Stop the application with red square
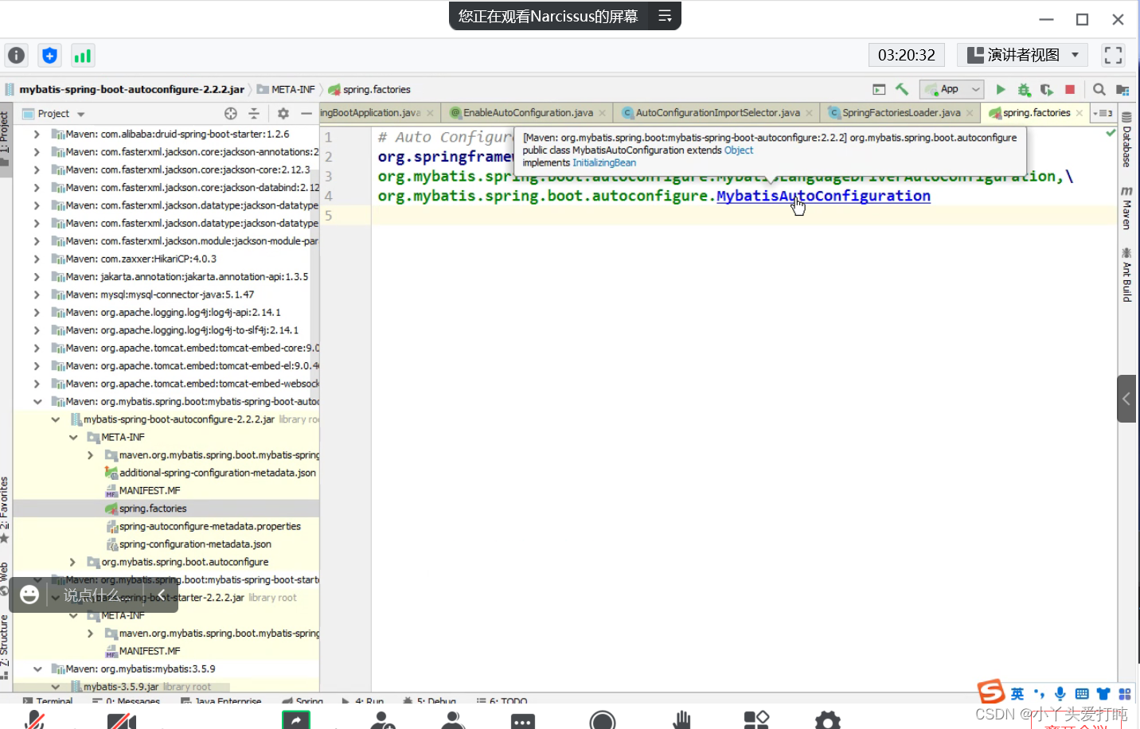1140x729 pixels. [1070, 89]
